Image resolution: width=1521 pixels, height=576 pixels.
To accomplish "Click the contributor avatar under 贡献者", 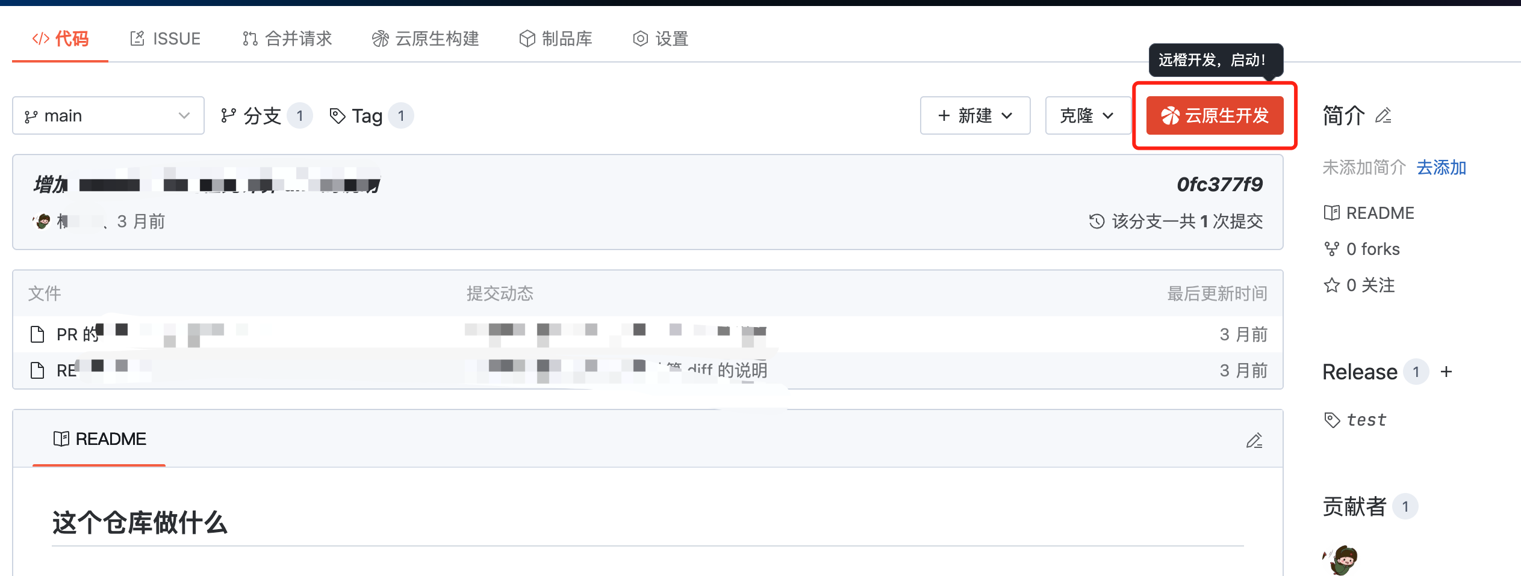I will point(1340,560).
